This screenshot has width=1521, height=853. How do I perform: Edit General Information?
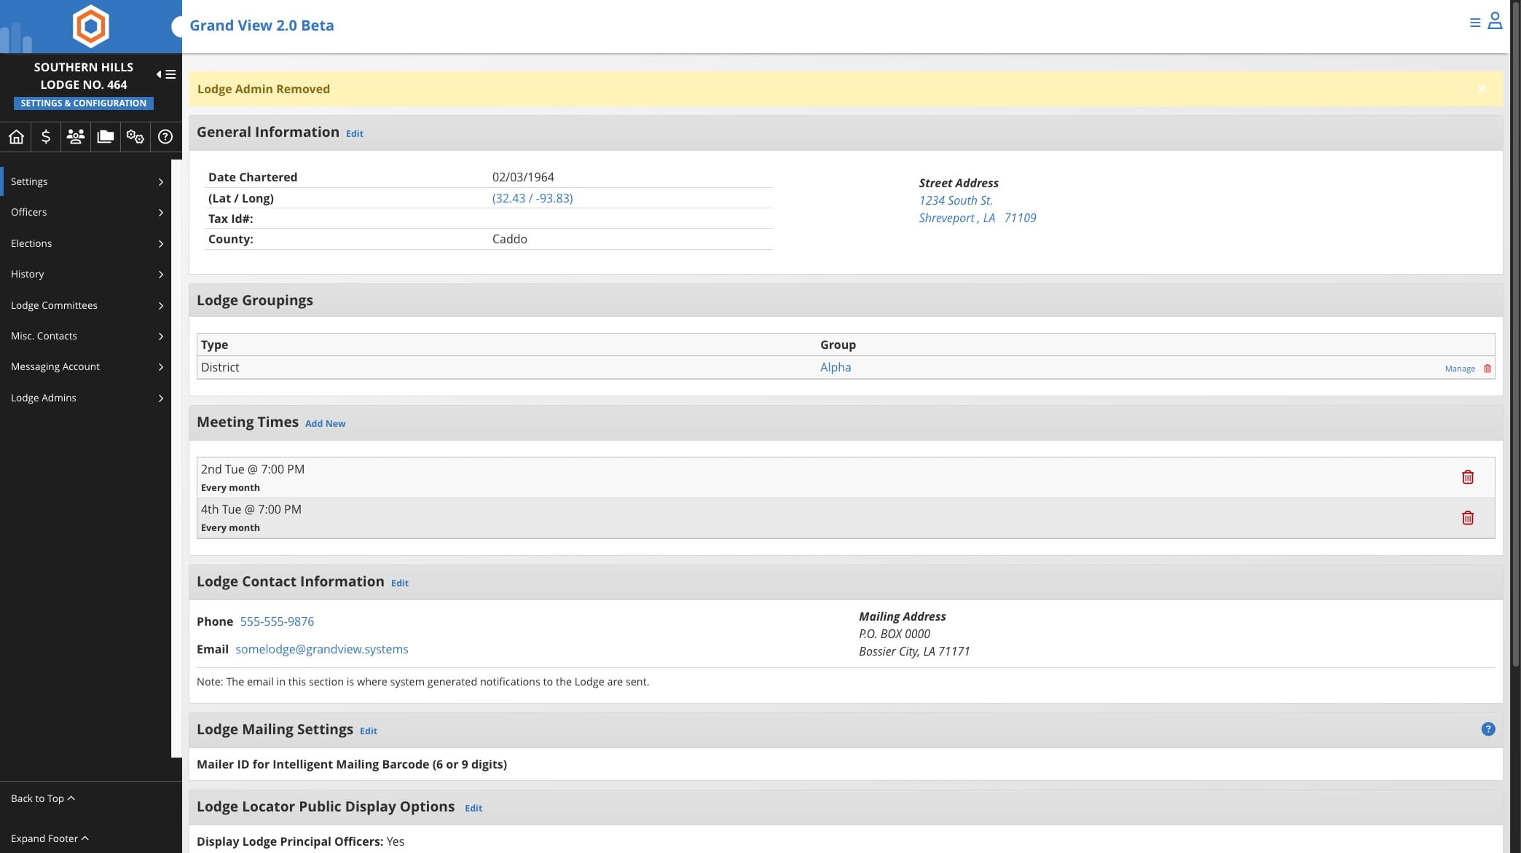(355, 134)
